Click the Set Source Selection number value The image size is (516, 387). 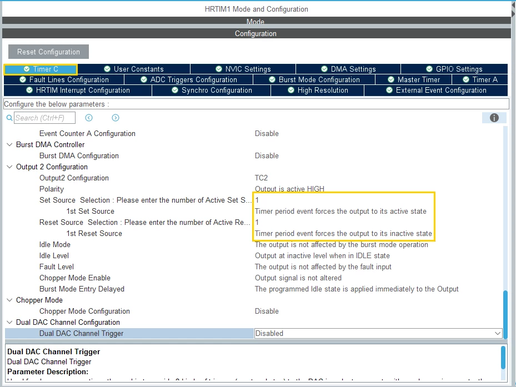pos(257,200)
